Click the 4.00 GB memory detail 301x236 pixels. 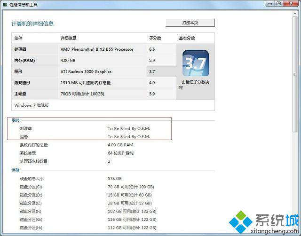(x=68, y=61)
